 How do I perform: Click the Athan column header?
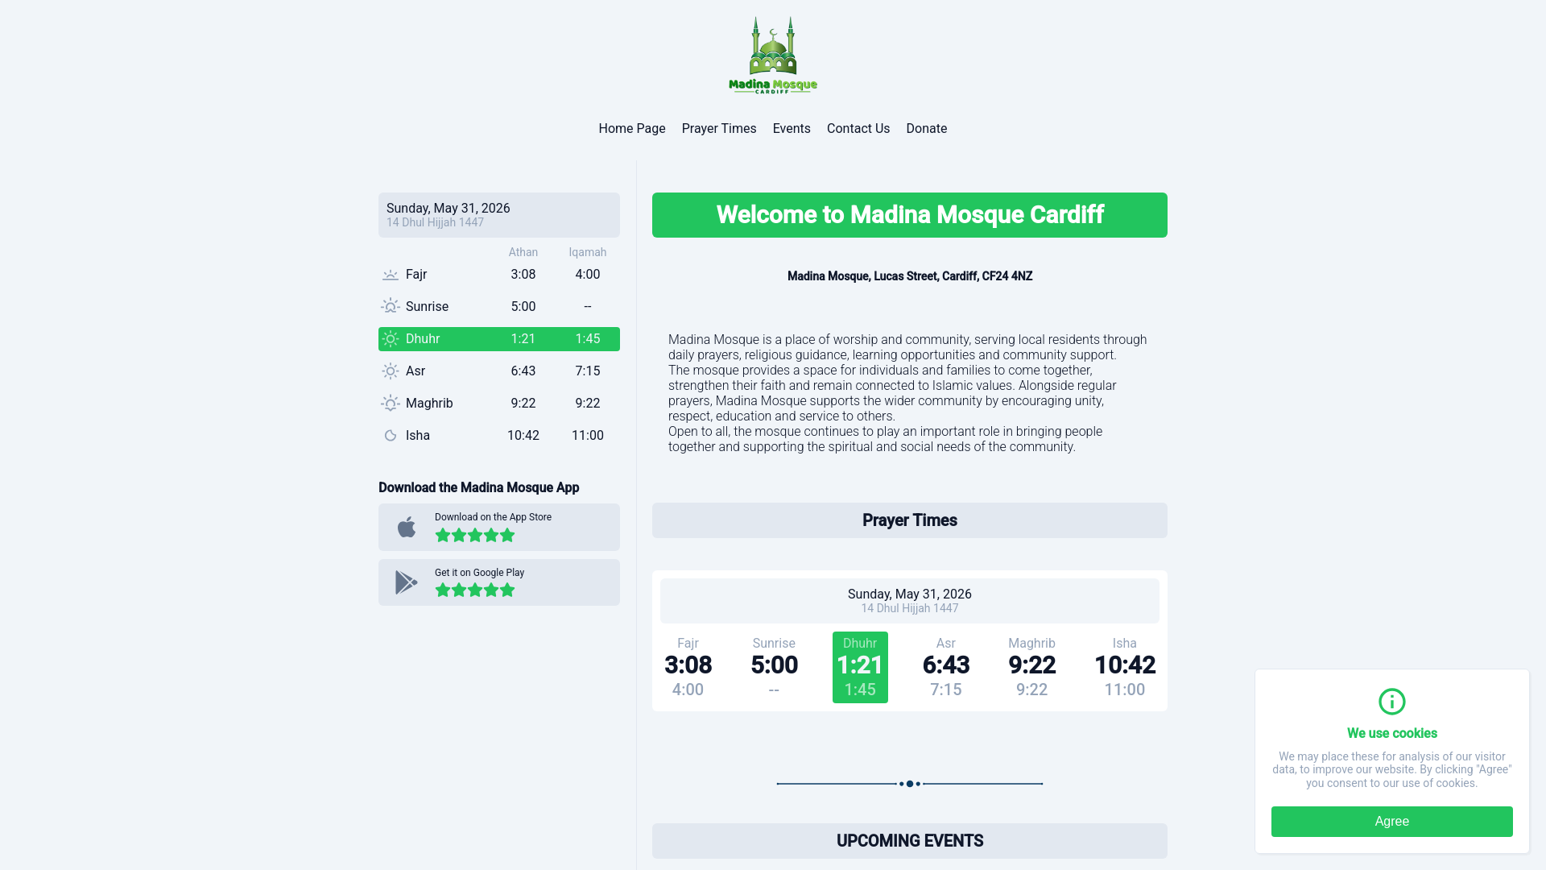click(x=523, y=253)
